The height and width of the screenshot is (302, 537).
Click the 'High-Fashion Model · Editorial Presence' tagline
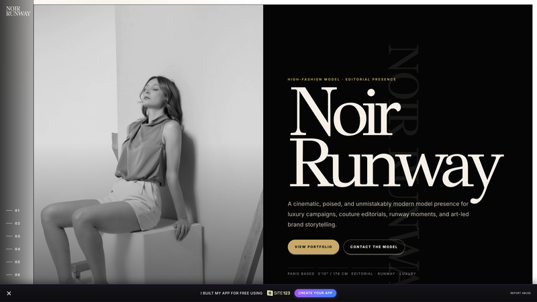tap(342, 79)
